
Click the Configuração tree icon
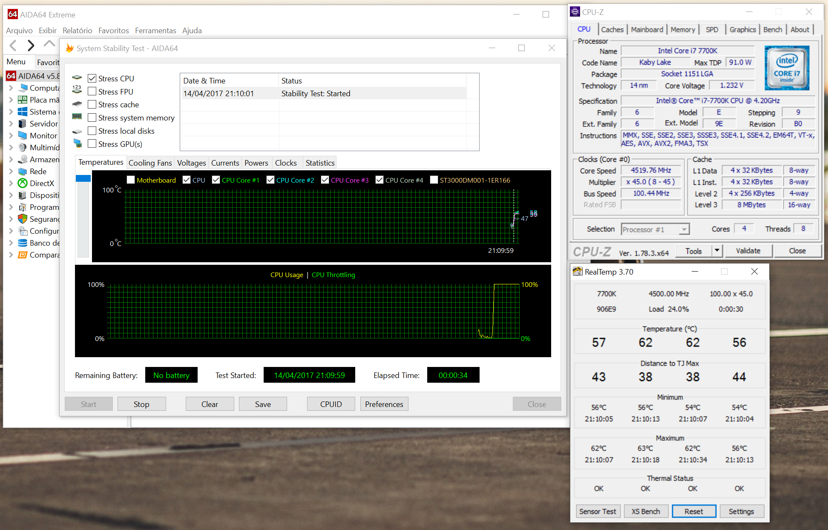[x=23, y=231]
